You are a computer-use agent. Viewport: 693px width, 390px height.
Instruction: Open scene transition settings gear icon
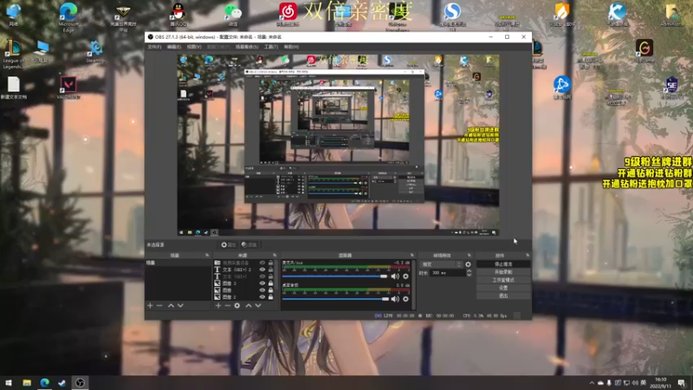469,263
